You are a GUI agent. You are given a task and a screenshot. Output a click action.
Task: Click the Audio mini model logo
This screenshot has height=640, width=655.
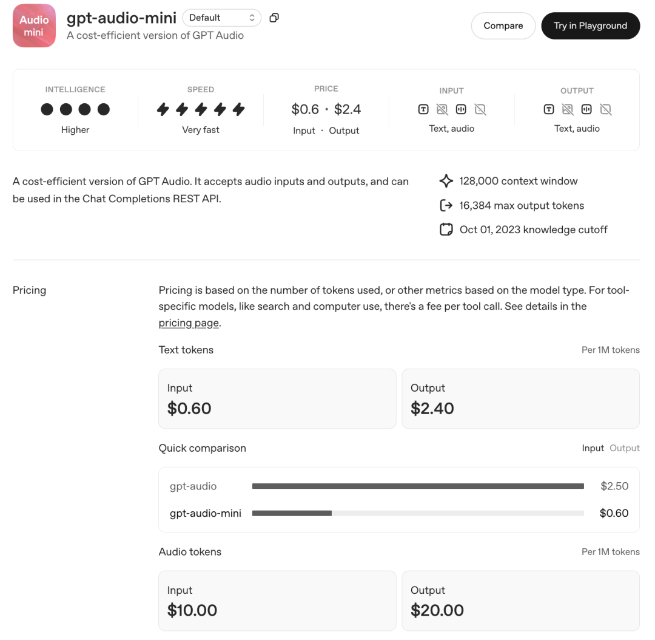(34, 26)
